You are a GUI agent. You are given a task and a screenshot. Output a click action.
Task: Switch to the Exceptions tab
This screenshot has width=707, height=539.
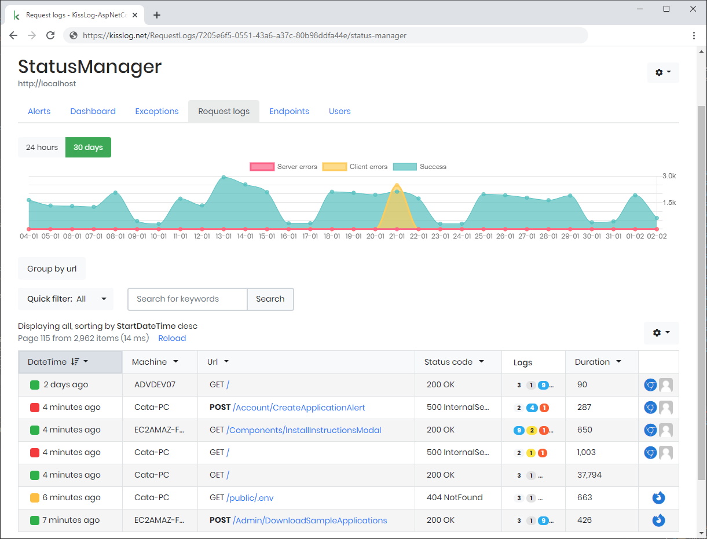pyautogui.click(x=157, y=111)
